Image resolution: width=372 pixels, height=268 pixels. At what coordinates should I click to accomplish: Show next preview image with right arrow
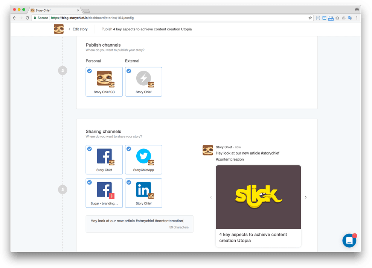(x=305, y=197)
